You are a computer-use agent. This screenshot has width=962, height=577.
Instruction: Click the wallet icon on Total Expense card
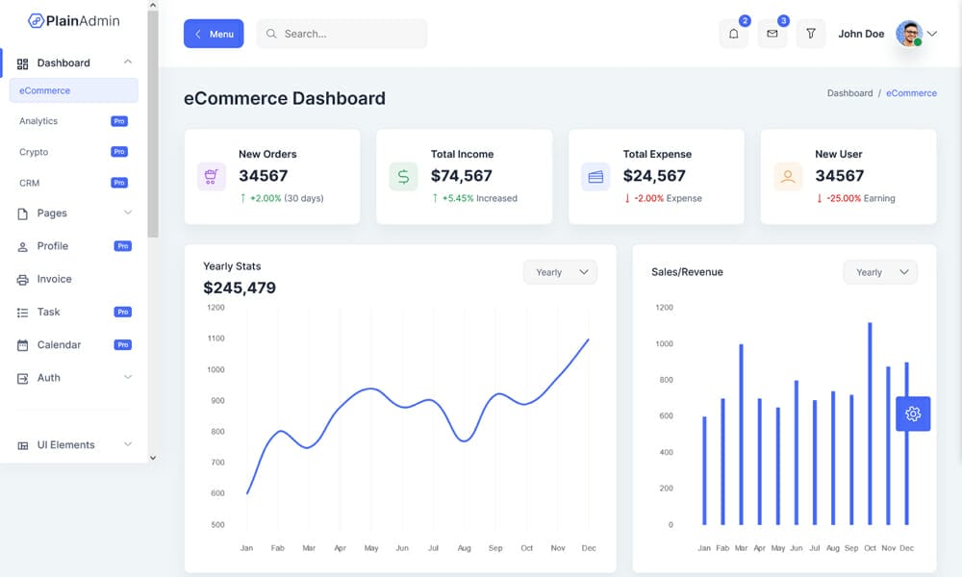595,176
